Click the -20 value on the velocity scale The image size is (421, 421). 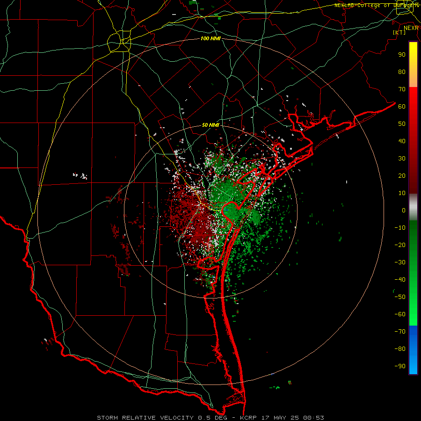coord(400,245)
